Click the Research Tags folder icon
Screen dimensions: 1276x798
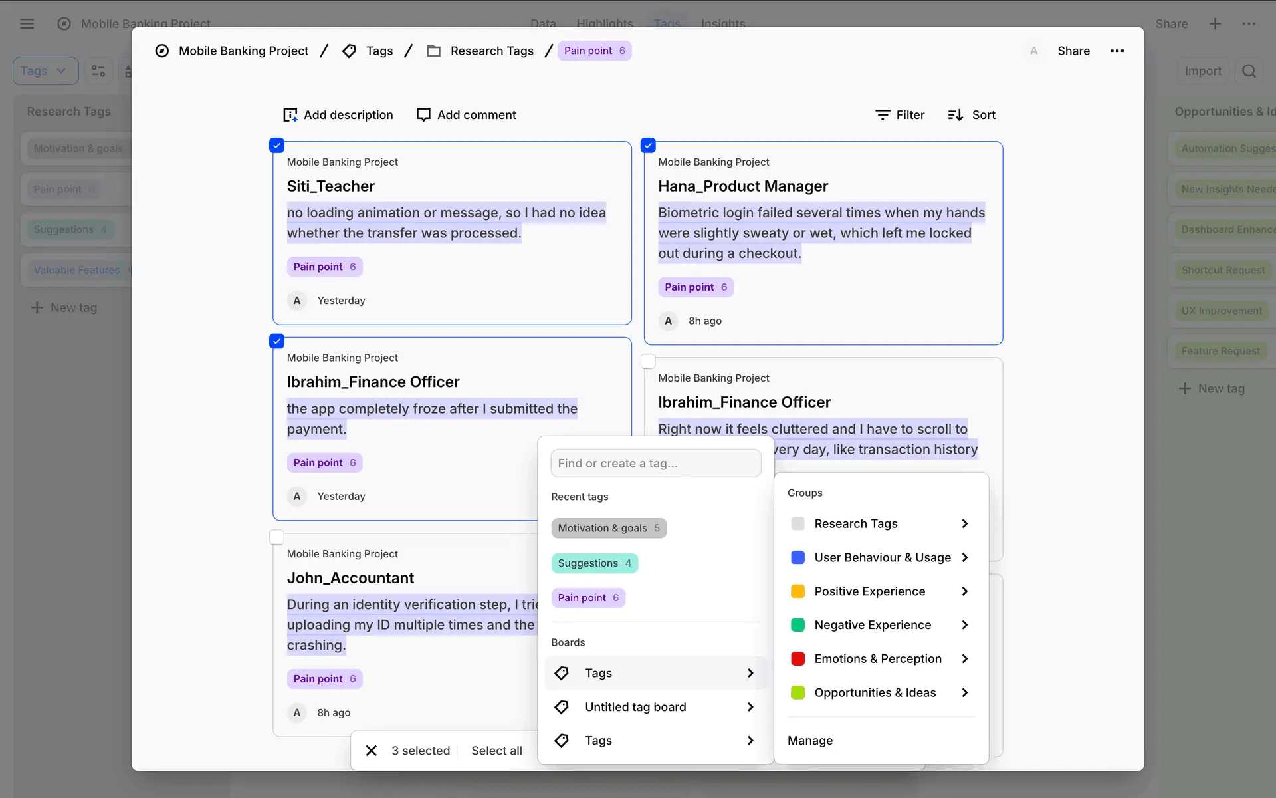[x=434, y=51]
